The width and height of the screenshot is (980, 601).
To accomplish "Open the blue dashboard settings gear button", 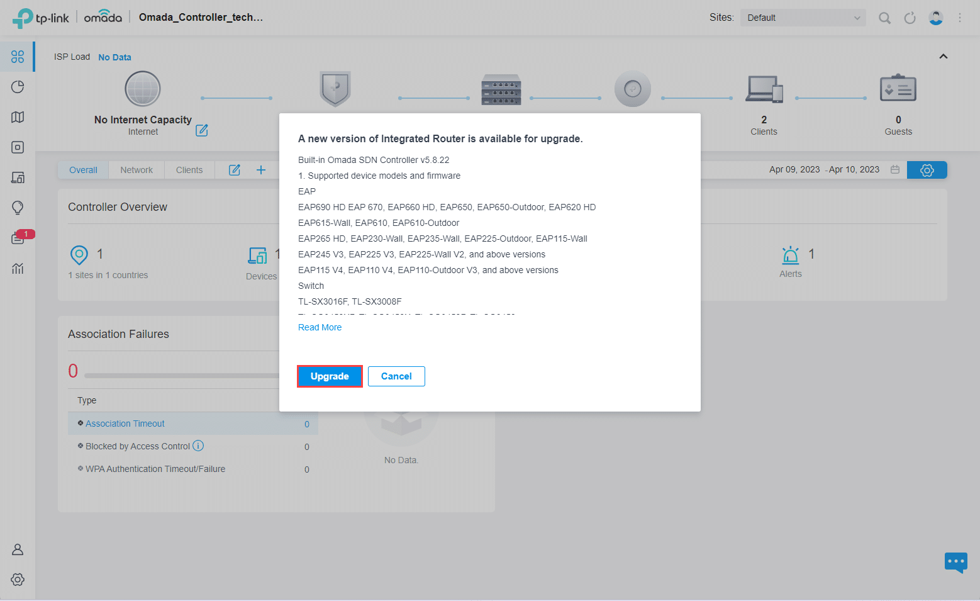I will 927,170.
